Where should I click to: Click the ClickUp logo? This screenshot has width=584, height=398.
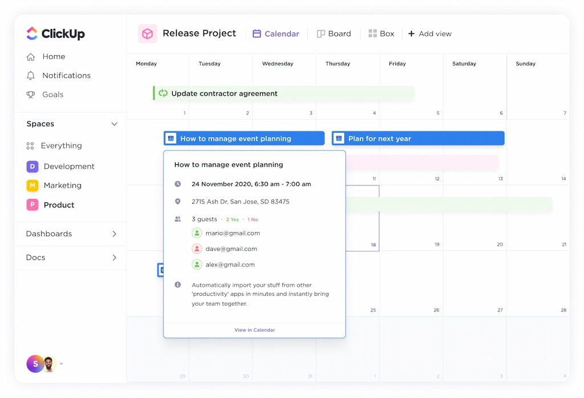click(55, 33)
